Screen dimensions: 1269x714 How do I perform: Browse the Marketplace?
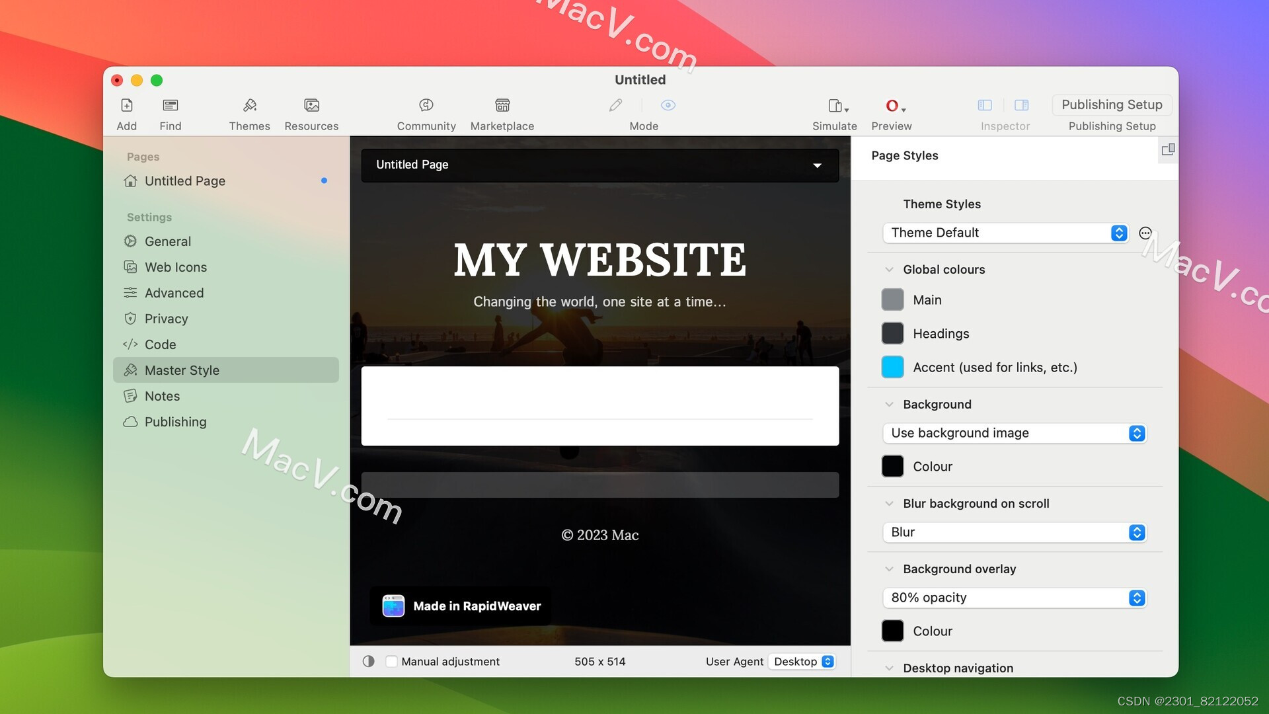click(x=502, y=112)
